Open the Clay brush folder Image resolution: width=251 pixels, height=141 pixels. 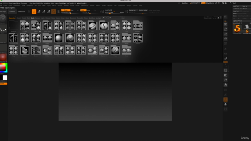(13, 51)
